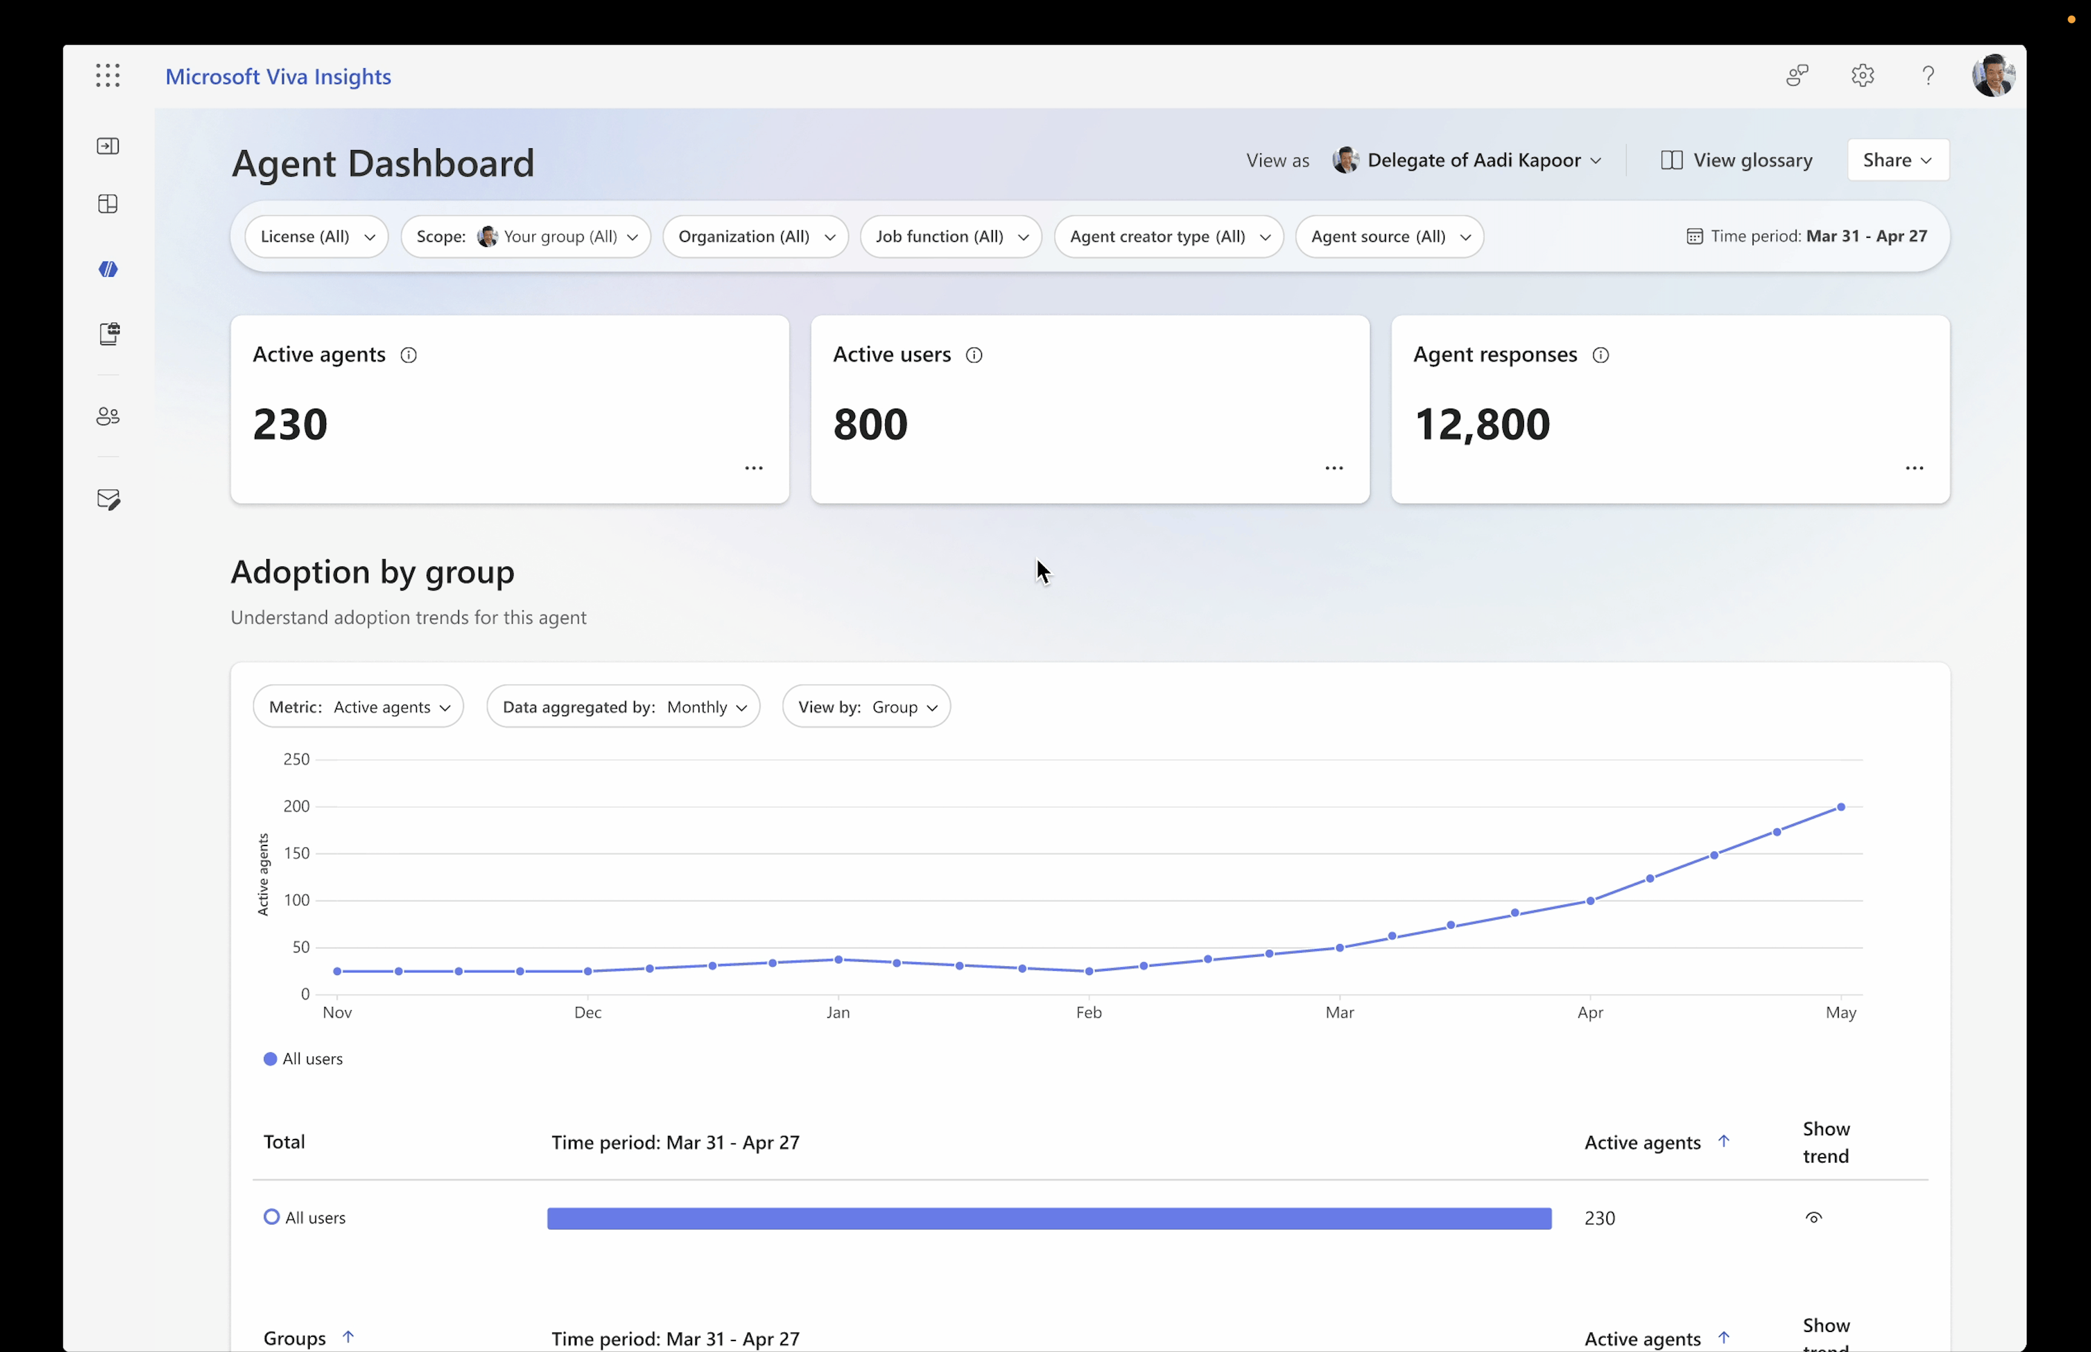The image size is (2091, 1352).
Task: Open the apps waffle menu
Action: click(107, 76)
